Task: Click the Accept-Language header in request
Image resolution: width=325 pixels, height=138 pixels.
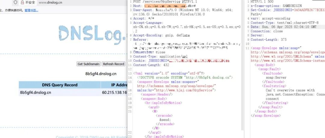Action: point(187,27)
